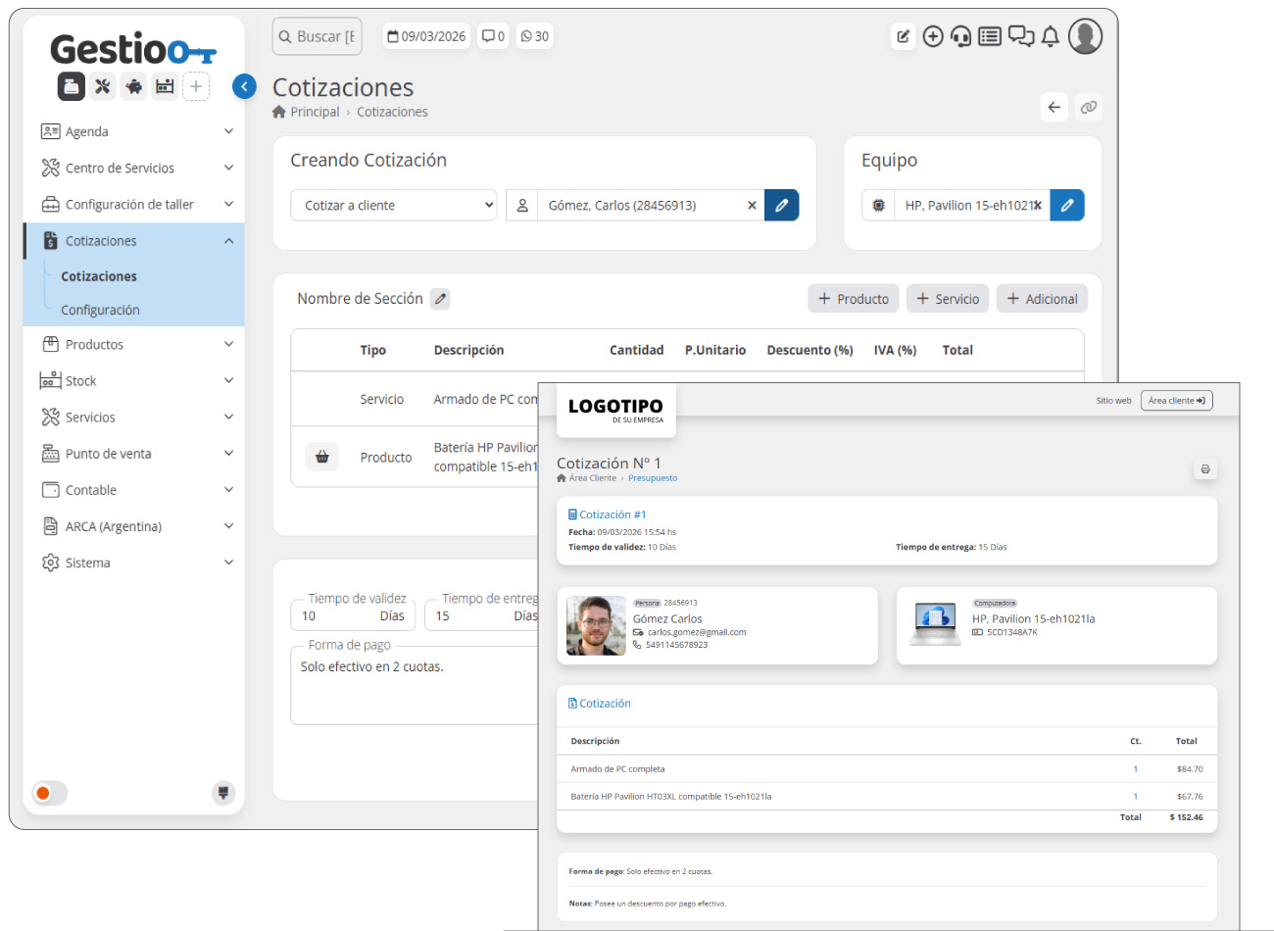1274x931 pixels.
Task: Click the + Producto button
Action: (854, 299)
